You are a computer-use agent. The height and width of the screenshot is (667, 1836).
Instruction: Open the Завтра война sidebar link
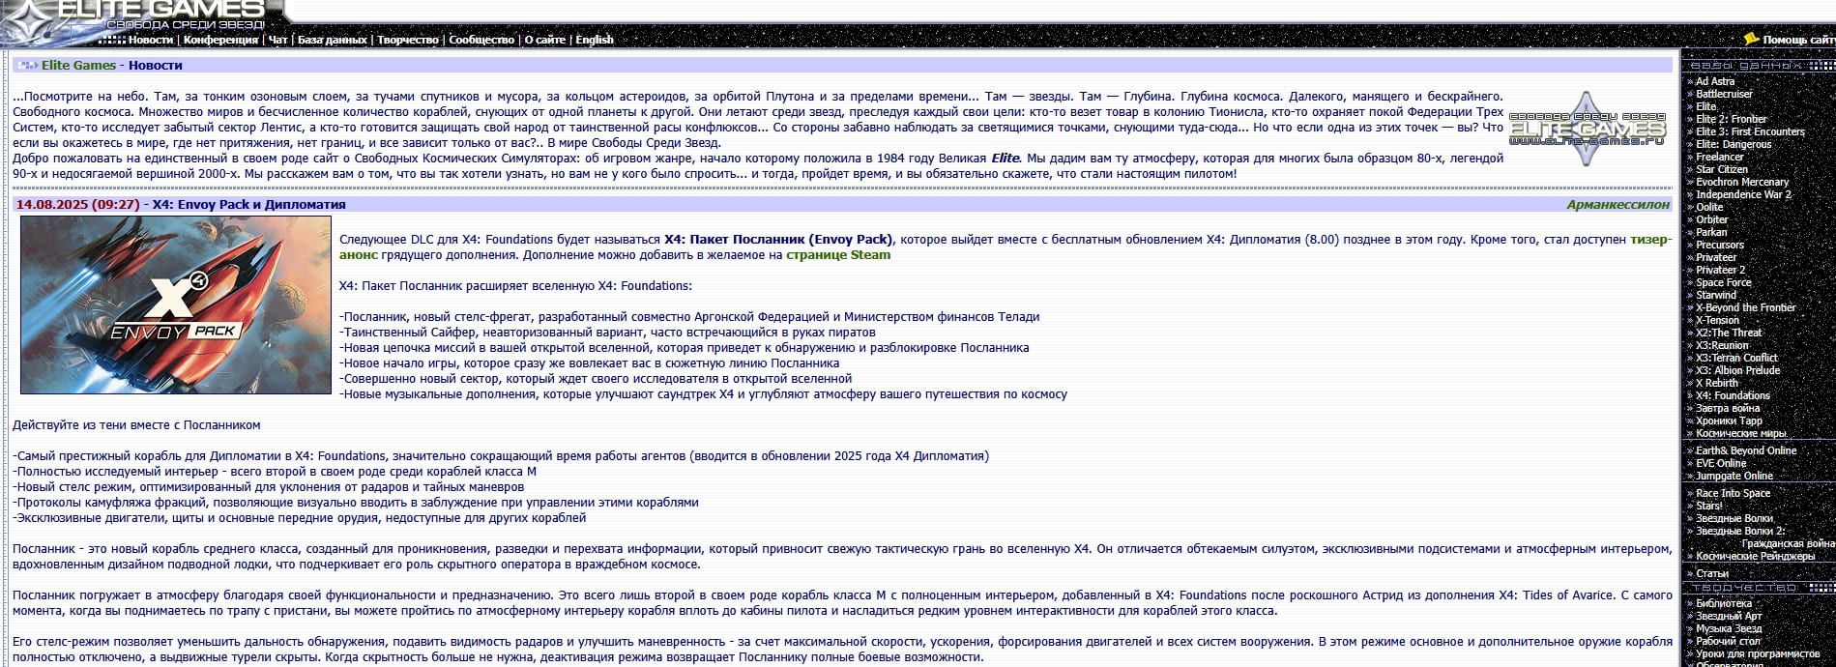(1728, 408)
